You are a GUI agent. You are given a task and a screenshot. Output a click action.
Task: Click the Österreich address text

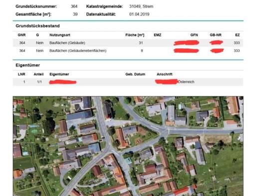tap(186, 82)
